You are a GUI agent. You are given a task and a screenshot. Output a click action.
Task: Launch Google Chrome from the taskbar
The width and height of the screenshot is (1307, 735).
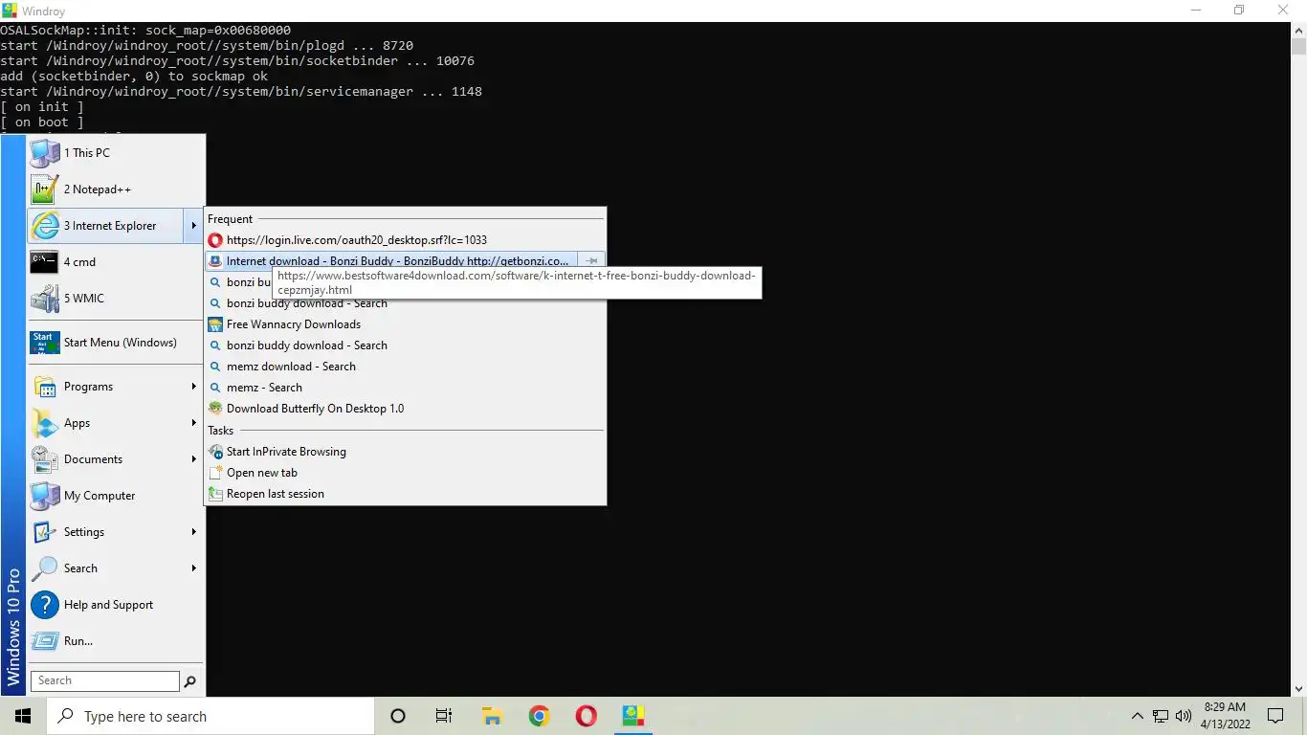click(539, 716)
